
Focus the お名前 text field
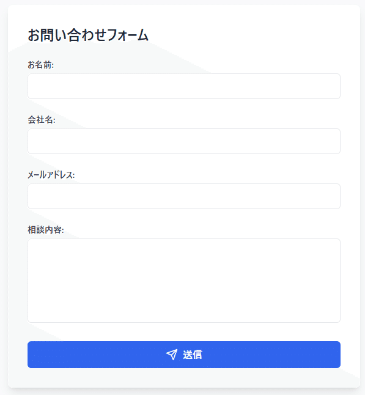184,86
